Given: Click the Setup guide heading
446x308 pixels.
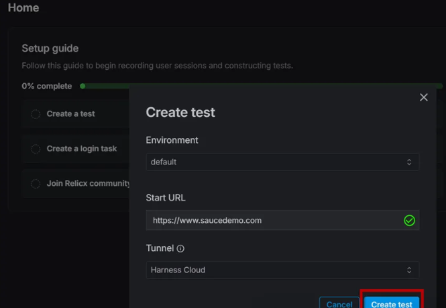Looking at the screenshot, I should click(x=50, y=48).
